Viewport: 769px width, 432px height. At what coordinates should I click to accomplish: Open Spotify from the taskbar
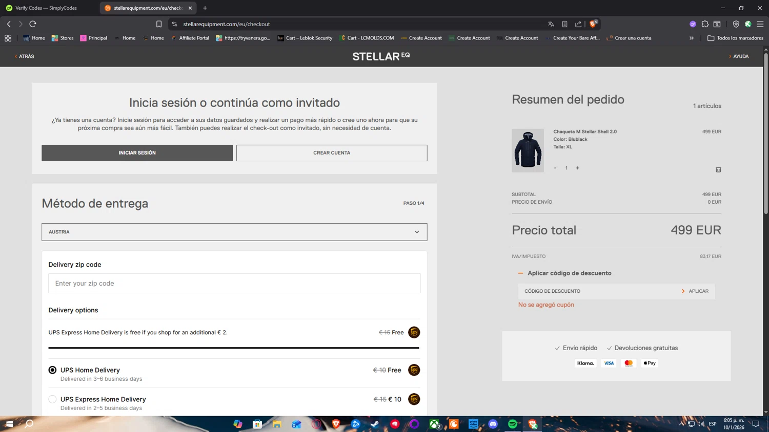point(513,424)
